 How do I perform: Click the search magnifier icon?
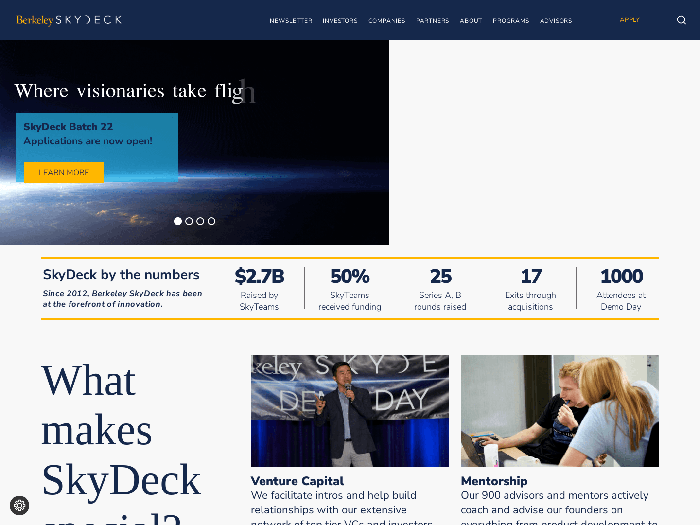(682, 20)
